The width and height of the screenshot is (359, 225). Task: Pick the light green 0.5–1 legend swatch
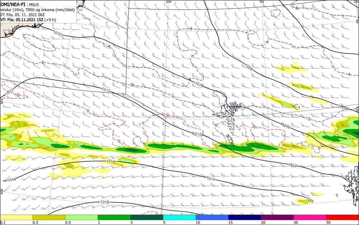tap(81, 217)
